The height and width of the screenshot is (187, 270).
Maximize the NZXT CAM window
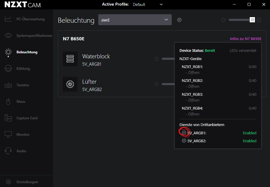coord(249,4)
